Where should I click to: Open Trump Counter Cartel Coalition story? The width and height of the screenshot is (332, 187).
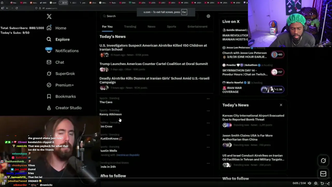click(155, 66)
